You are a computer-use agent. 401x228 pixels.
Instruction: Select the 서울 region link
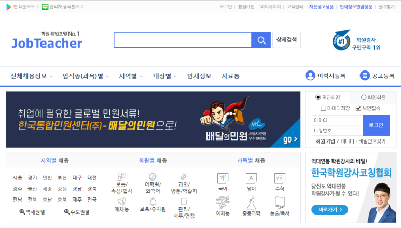click(x=18, y=177)
